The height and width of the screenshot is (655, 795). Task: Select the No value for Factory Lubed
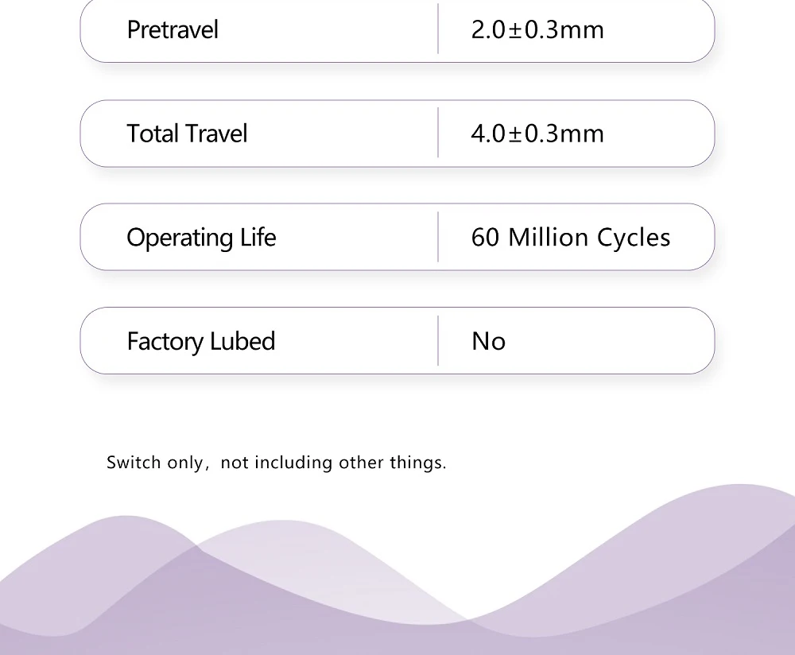tap(488, 341)
